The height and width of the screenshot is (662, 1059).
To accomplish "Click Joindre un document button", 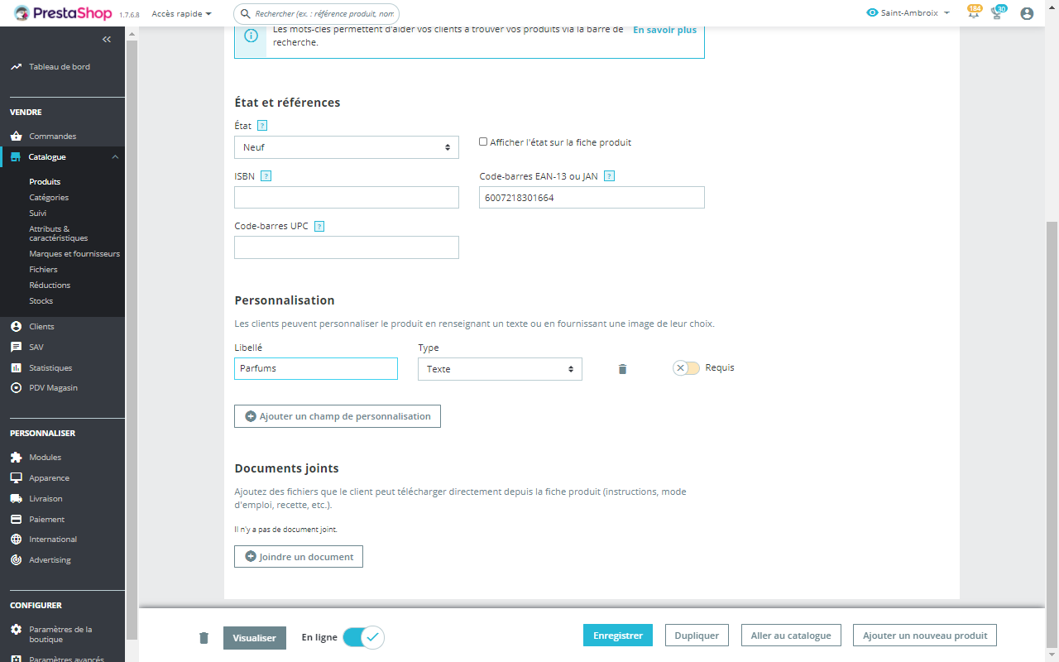I will (299, 557).
